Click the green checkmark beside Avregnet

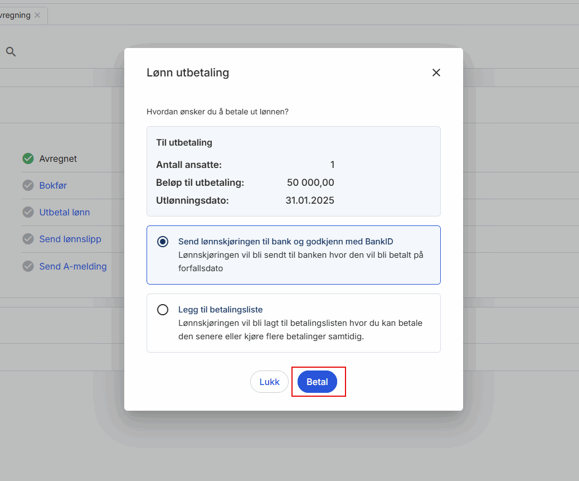[x=28, y=158]
